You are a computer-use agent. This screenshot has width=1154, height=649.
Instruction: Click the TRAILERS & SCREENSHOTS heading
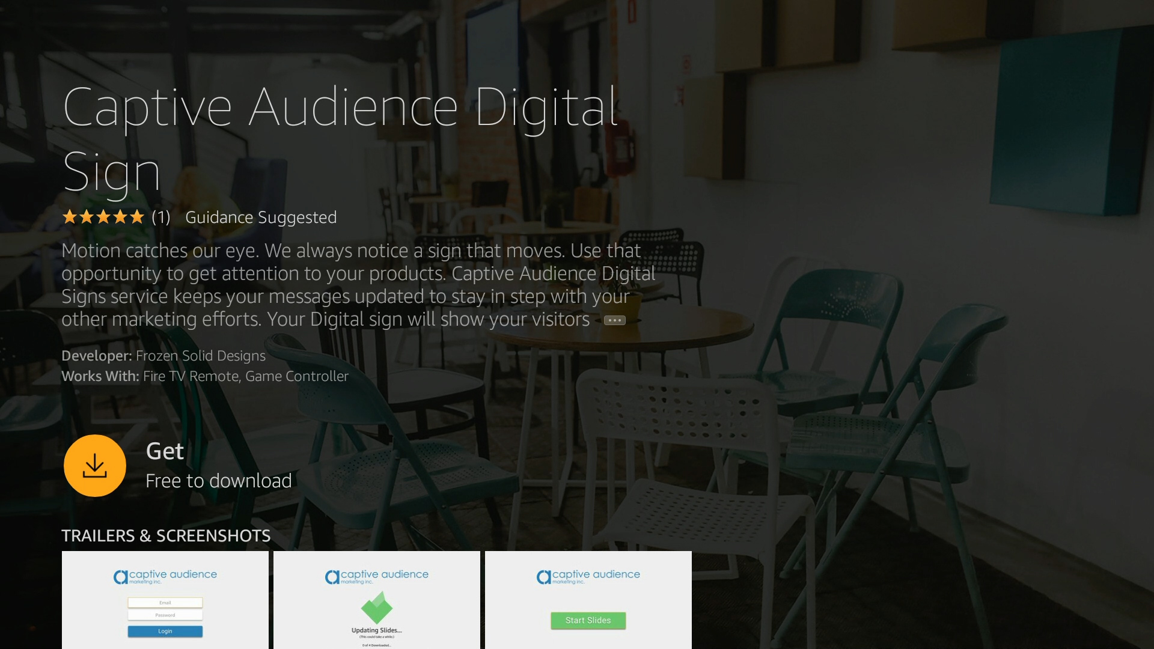click(x=166, y=535)
